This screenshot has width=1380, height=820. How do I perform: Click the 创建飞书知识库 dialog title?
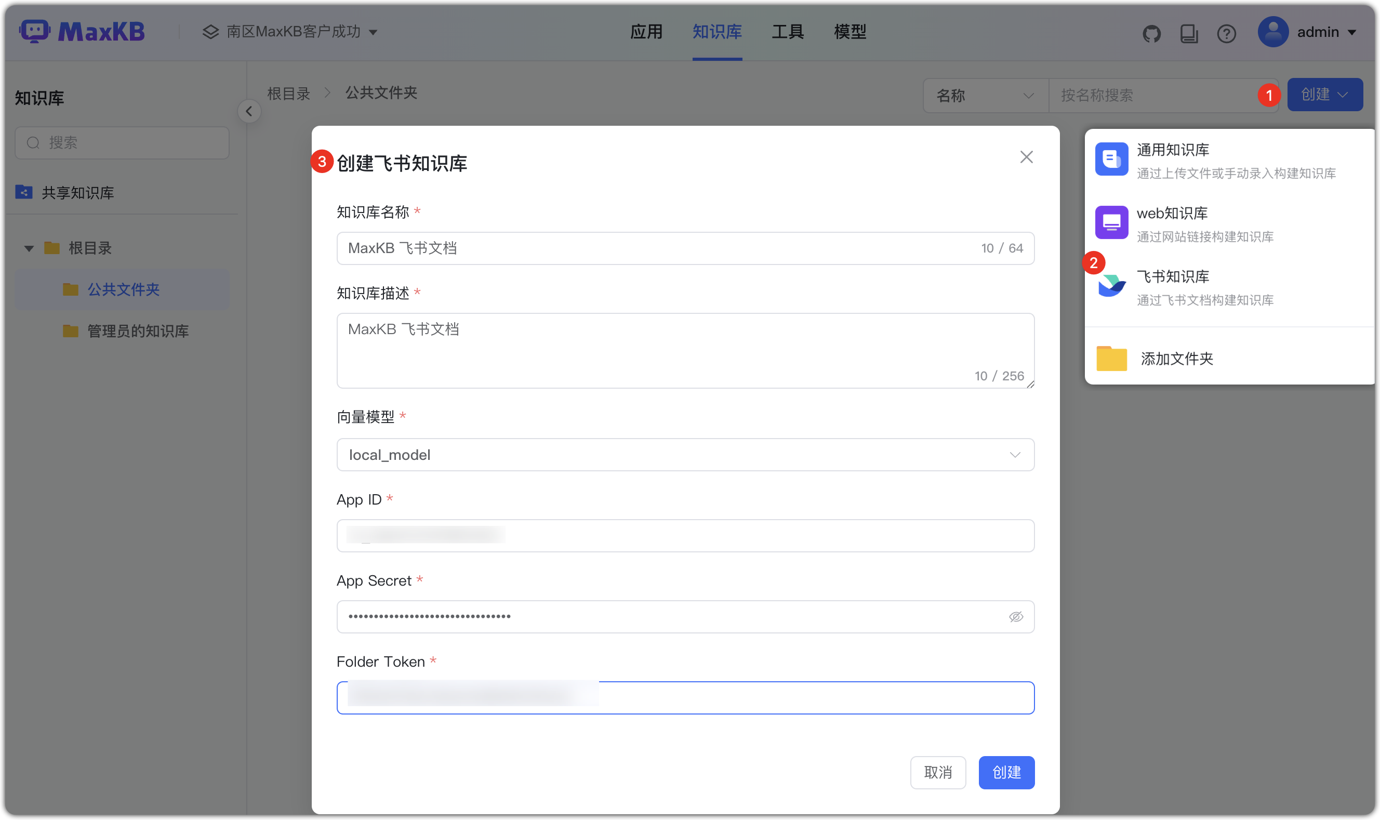pos(402,163)
